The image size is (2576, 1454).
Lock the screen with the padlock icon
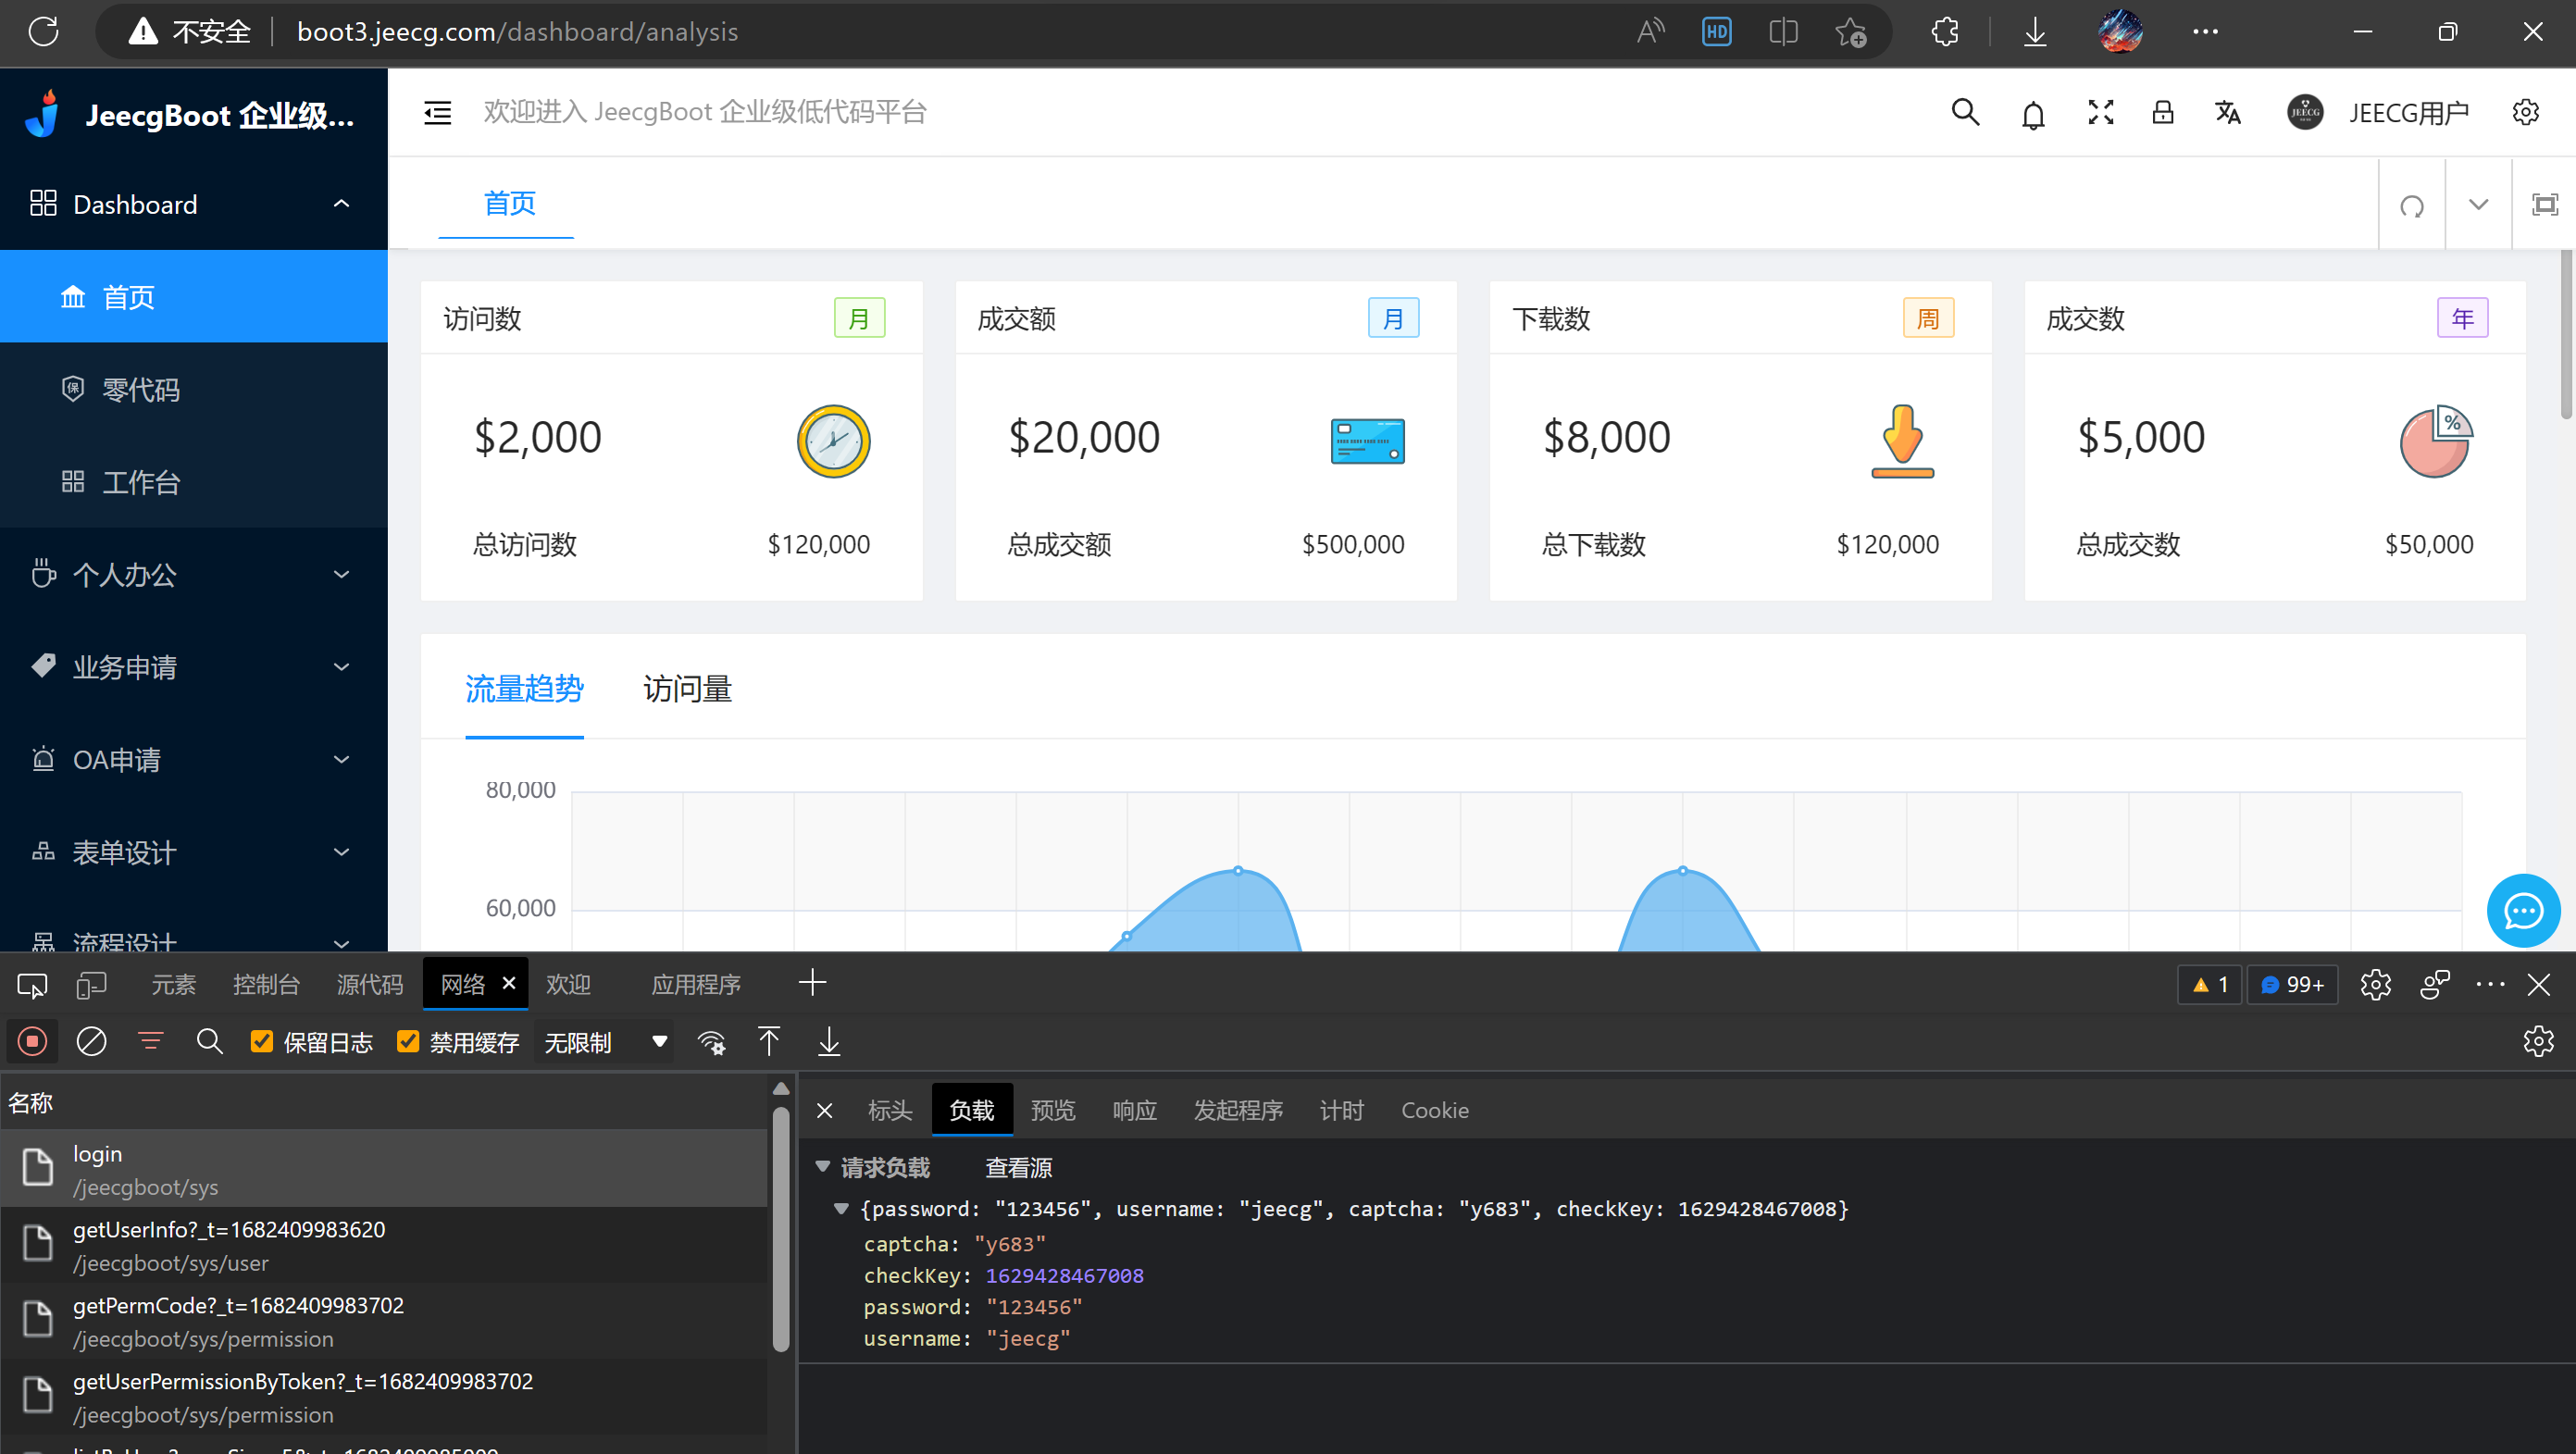[x=2163, y=112]
